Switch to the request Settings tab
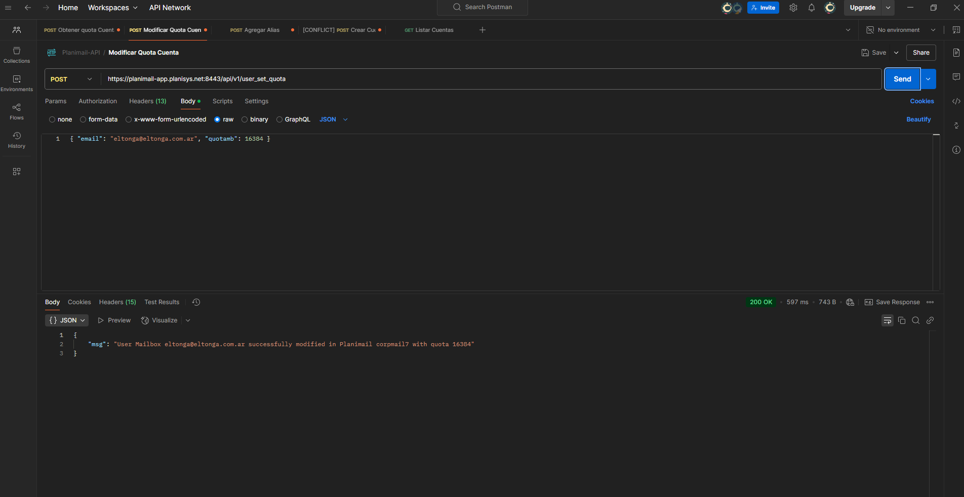This screenshot has width=964, height=497. pyautogui.click(x=257, y=101)
